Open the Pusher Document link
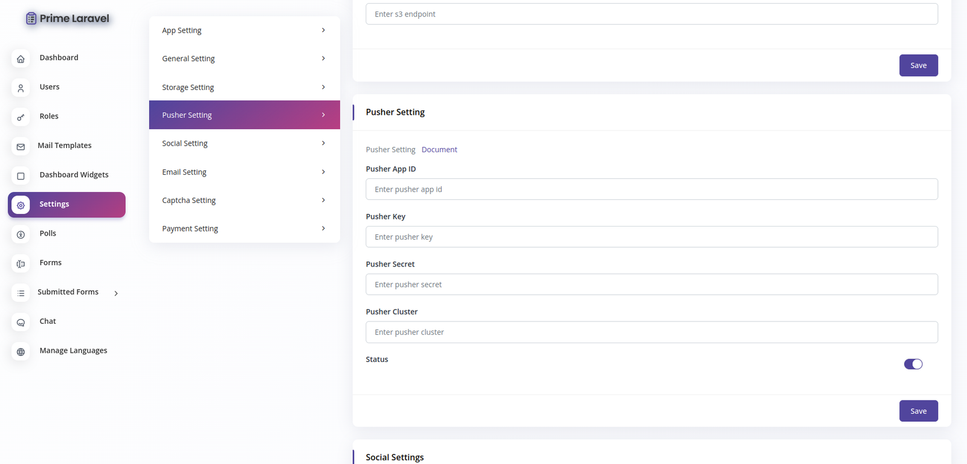 point(439,150)
